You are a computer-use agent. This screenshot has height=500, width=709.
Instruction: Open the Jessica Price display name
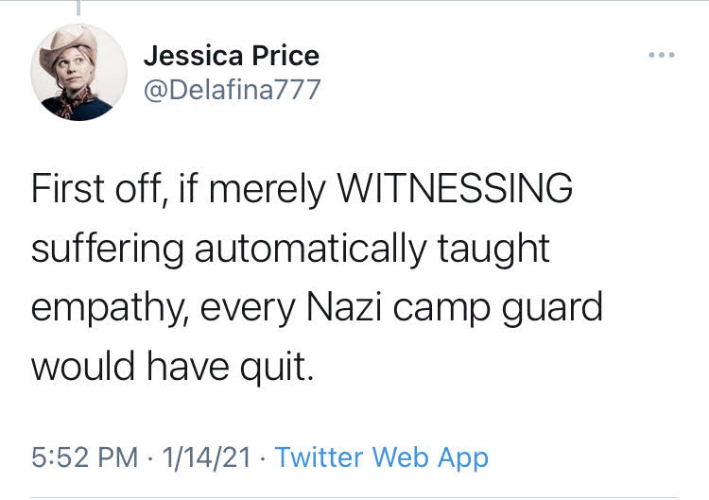(231, 55)
